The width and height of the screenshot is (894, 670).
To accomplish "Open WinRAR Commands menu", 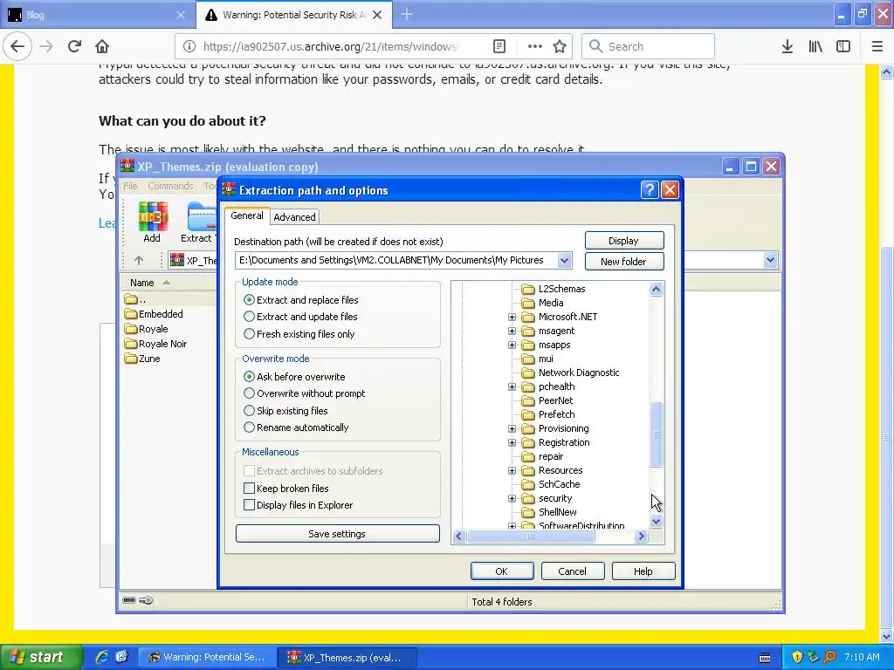I will 170,186.
